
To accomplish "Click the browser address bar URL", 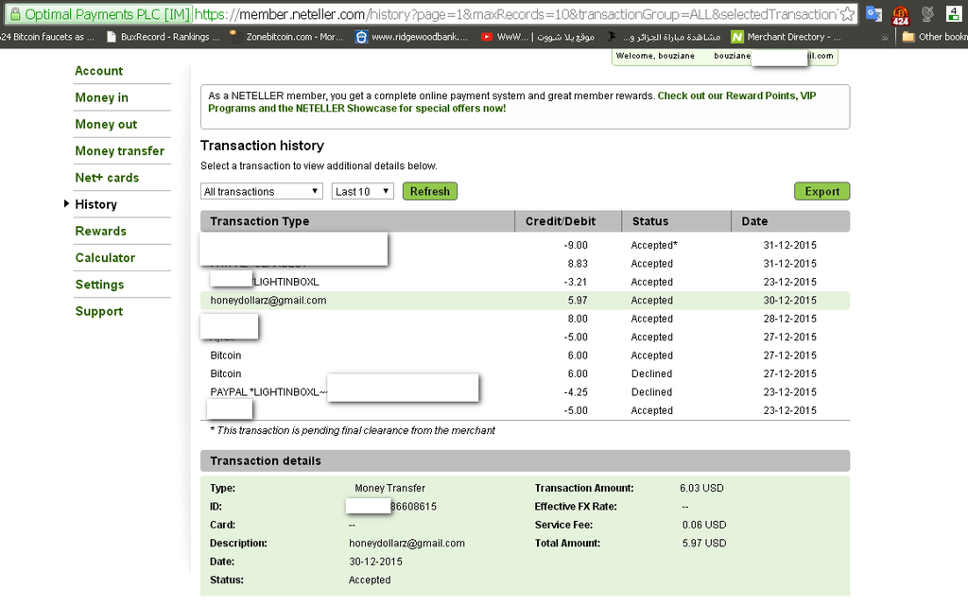I will (515, 14).
